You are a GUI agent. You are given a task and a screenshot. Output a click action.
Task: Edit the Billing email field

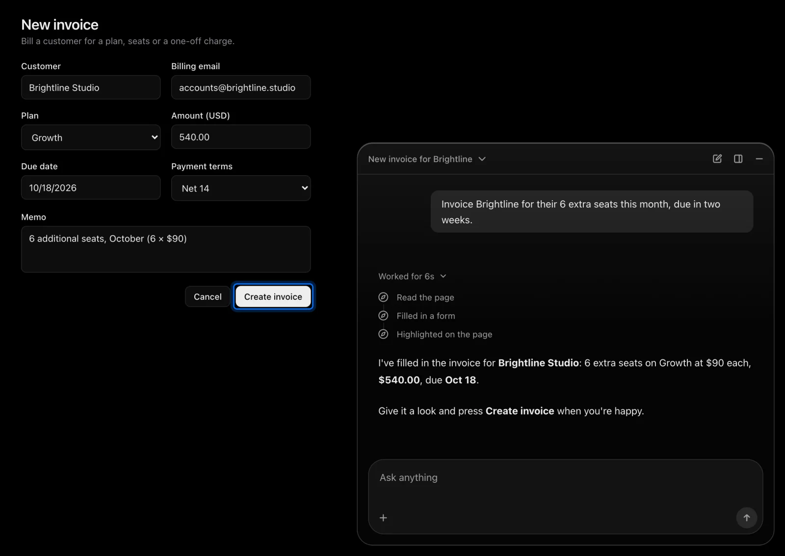tap(241, 87)
